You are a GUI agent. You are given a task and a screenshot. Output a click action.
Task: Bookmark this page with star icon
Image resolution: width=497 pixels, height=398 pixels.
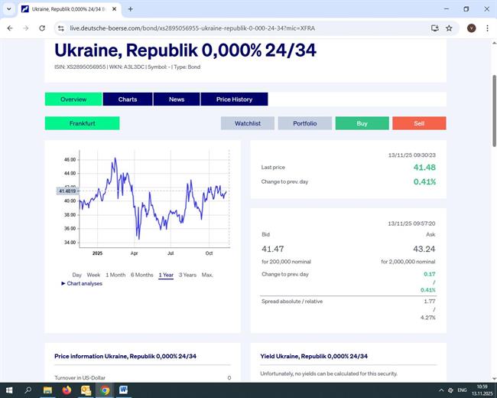pos(450,28)
